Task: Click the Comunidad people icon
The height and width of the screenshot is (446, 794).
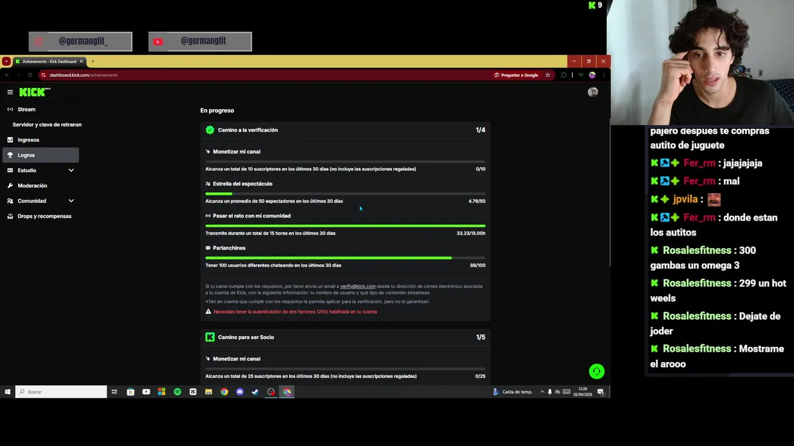Action: coord(10,201)
